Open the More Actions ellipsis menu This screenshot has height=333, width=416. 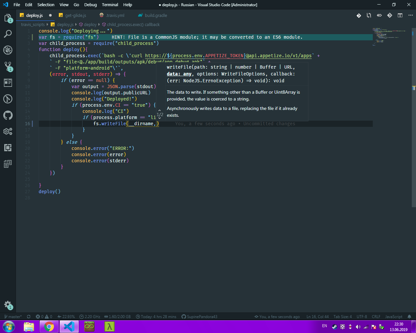point(410,15)
